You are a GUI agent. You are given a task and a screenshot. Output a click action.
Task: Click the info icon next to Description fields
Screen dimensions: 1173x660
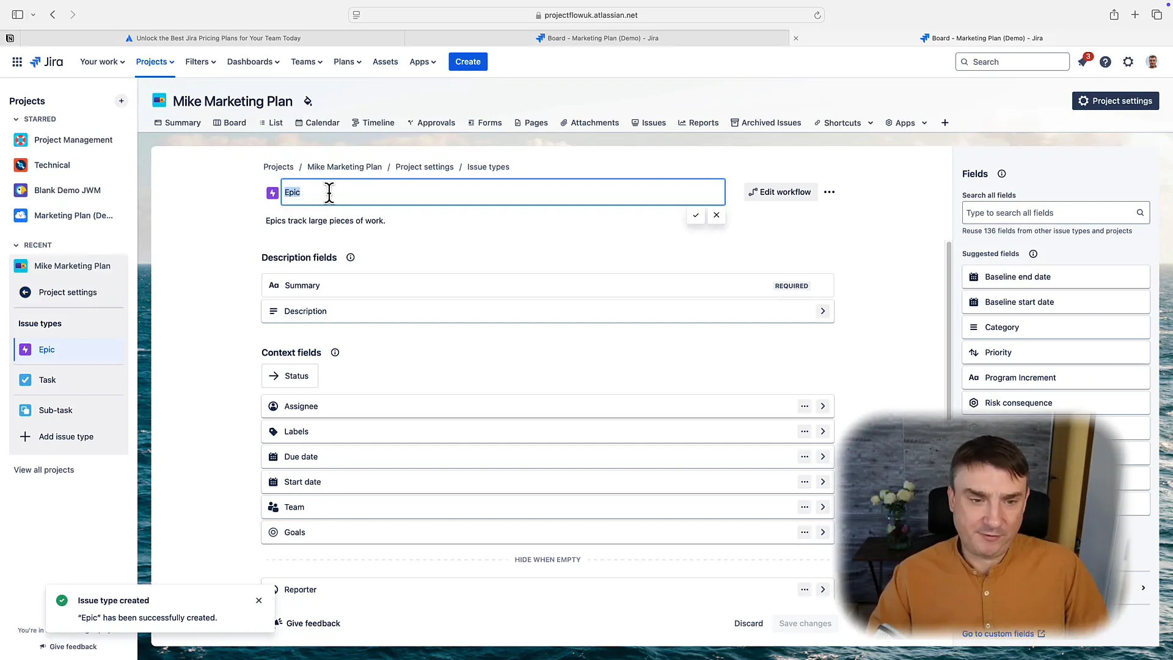coord(351,257)
